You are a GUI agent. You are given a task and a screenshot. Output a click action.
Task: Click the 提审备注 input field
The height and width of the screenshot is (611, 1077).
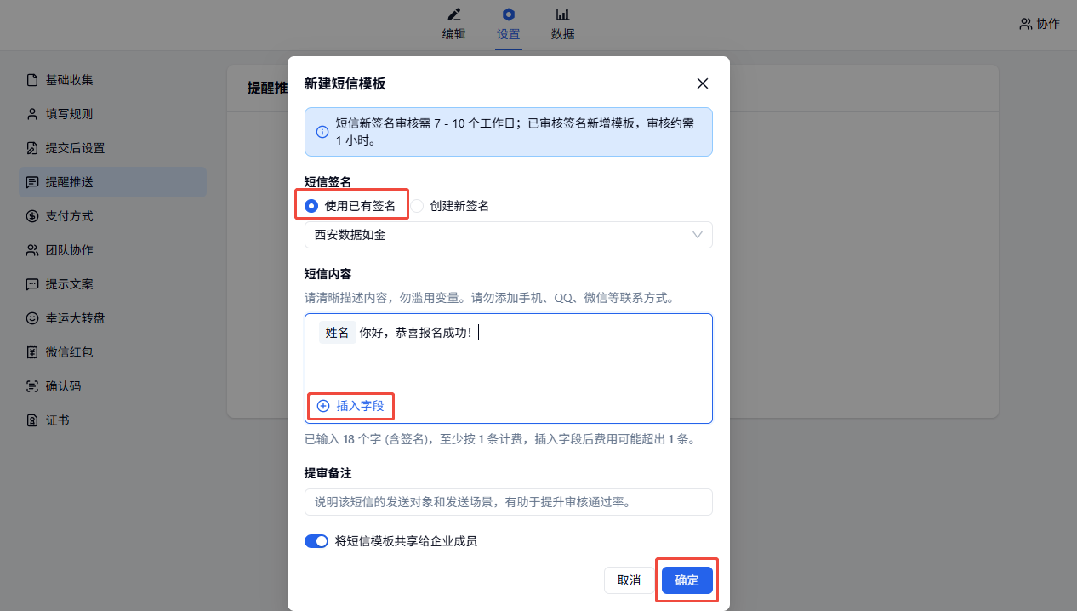[508, 502]
